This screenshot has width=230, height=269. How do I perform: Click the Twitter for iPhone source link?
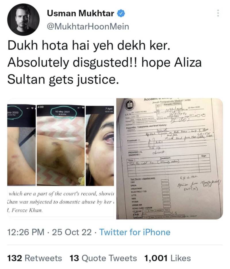pyautogui.click(x=135, y=232)
